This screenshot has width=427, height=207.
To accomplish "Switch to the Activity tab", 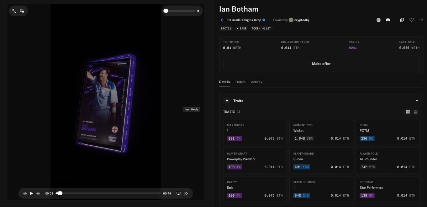I will point(257,82).
